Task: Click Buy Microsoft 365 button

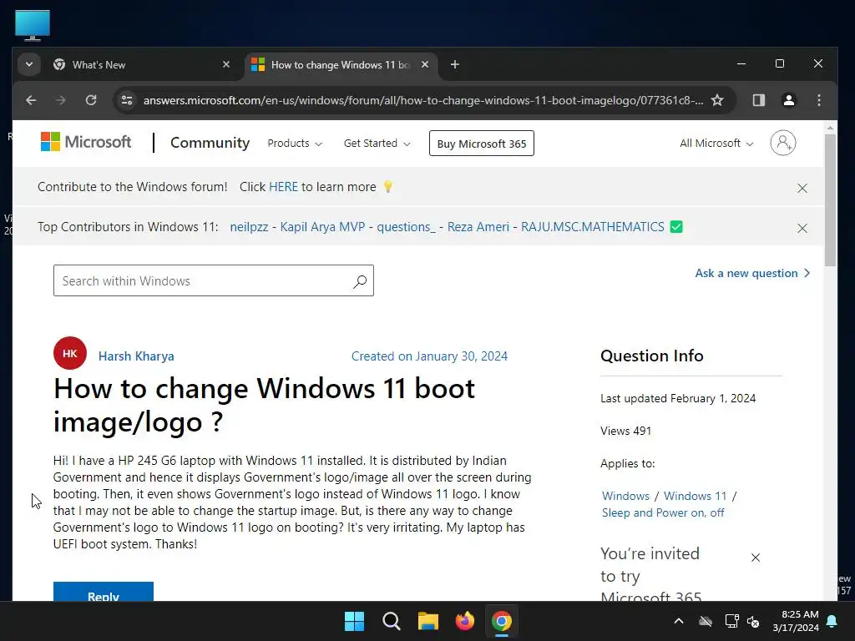Action: click(x=482, y=144)
